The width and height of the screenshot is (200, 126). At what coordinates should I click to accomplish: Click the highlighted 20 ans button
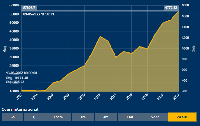(x=182, y=117)
